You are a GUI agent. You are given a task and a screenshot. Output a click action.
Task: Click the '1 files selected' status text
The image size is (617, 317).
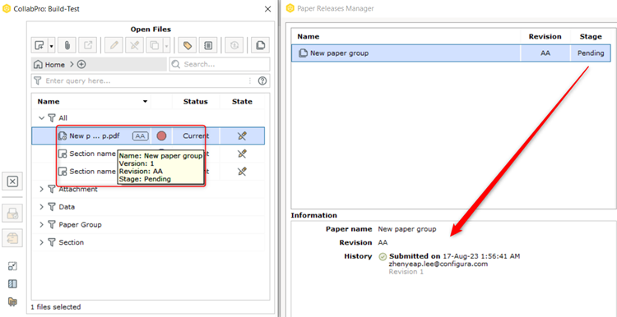(x=56, y=307)
